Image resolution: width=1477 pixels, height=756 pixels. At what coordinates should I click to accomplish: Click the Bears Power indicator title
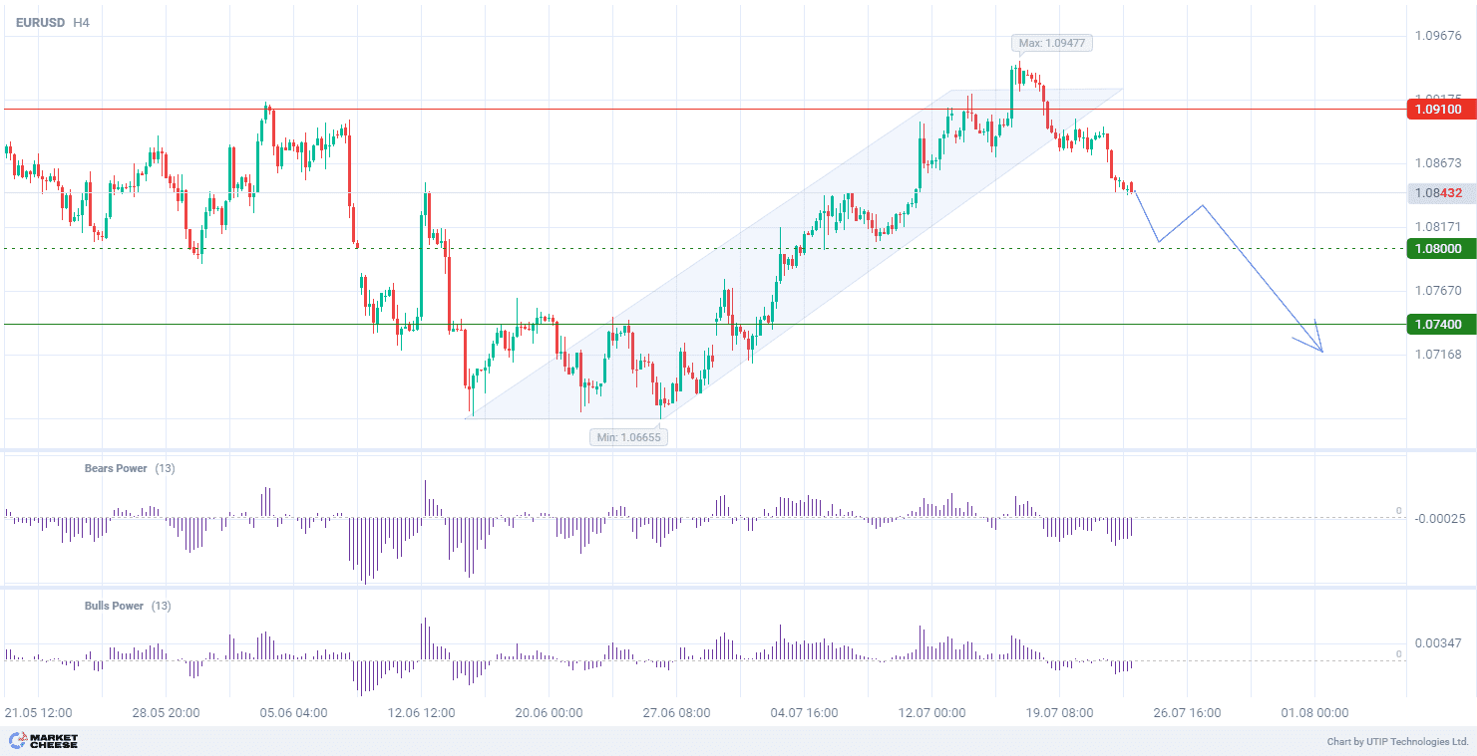[116, 468]
